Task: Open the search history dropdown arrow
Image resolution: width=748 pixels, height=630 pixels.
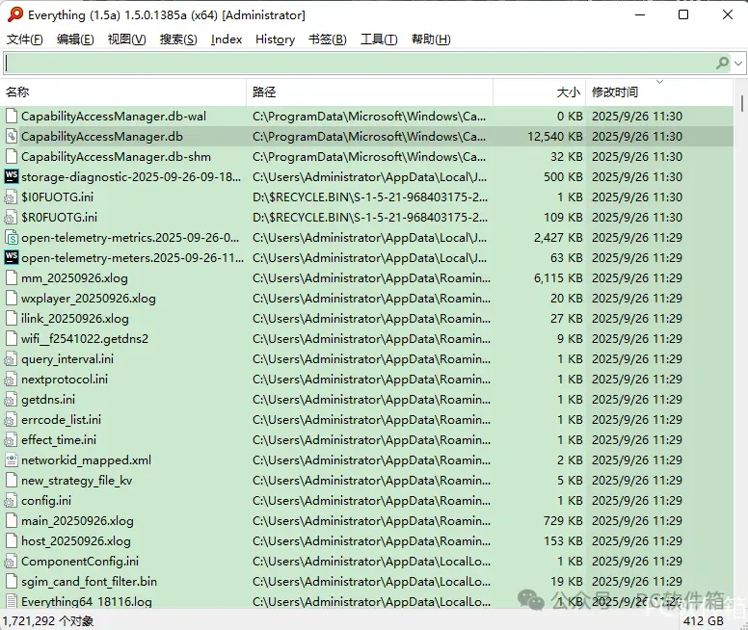Action: (738, 63)
